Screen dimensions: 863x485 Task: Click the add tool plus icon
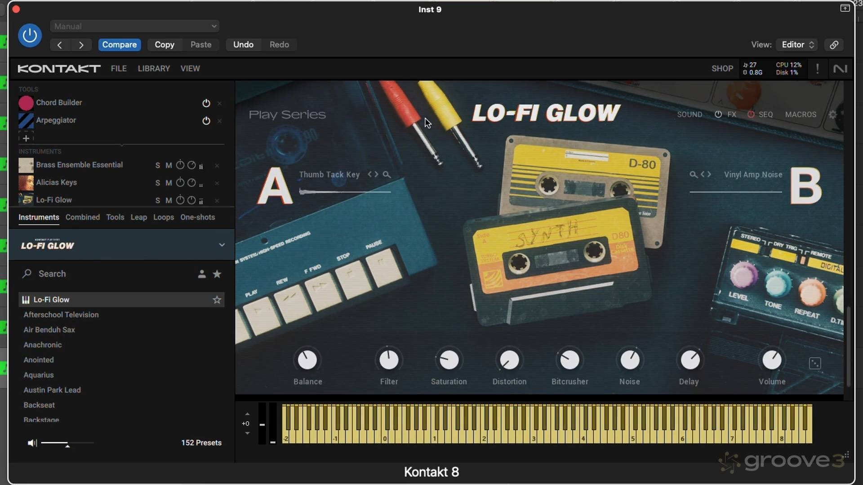point(26,138)
